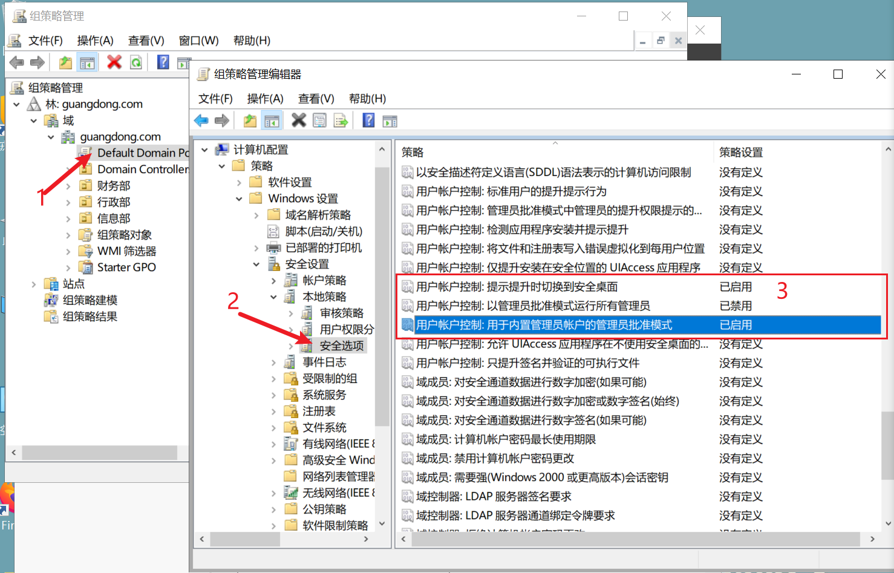Click help icon in editor toolbar
Screen dimensions: 894x573
tap(368, 120)
